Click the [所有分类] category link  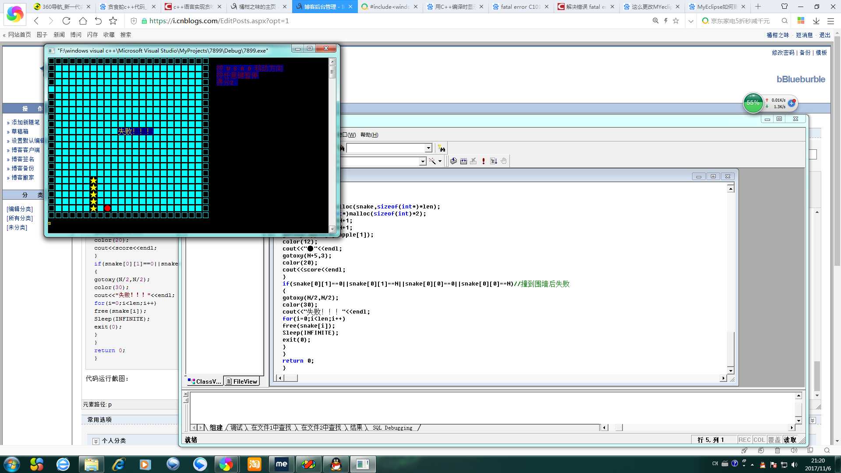pyautogui.click(x=20, y=218)
